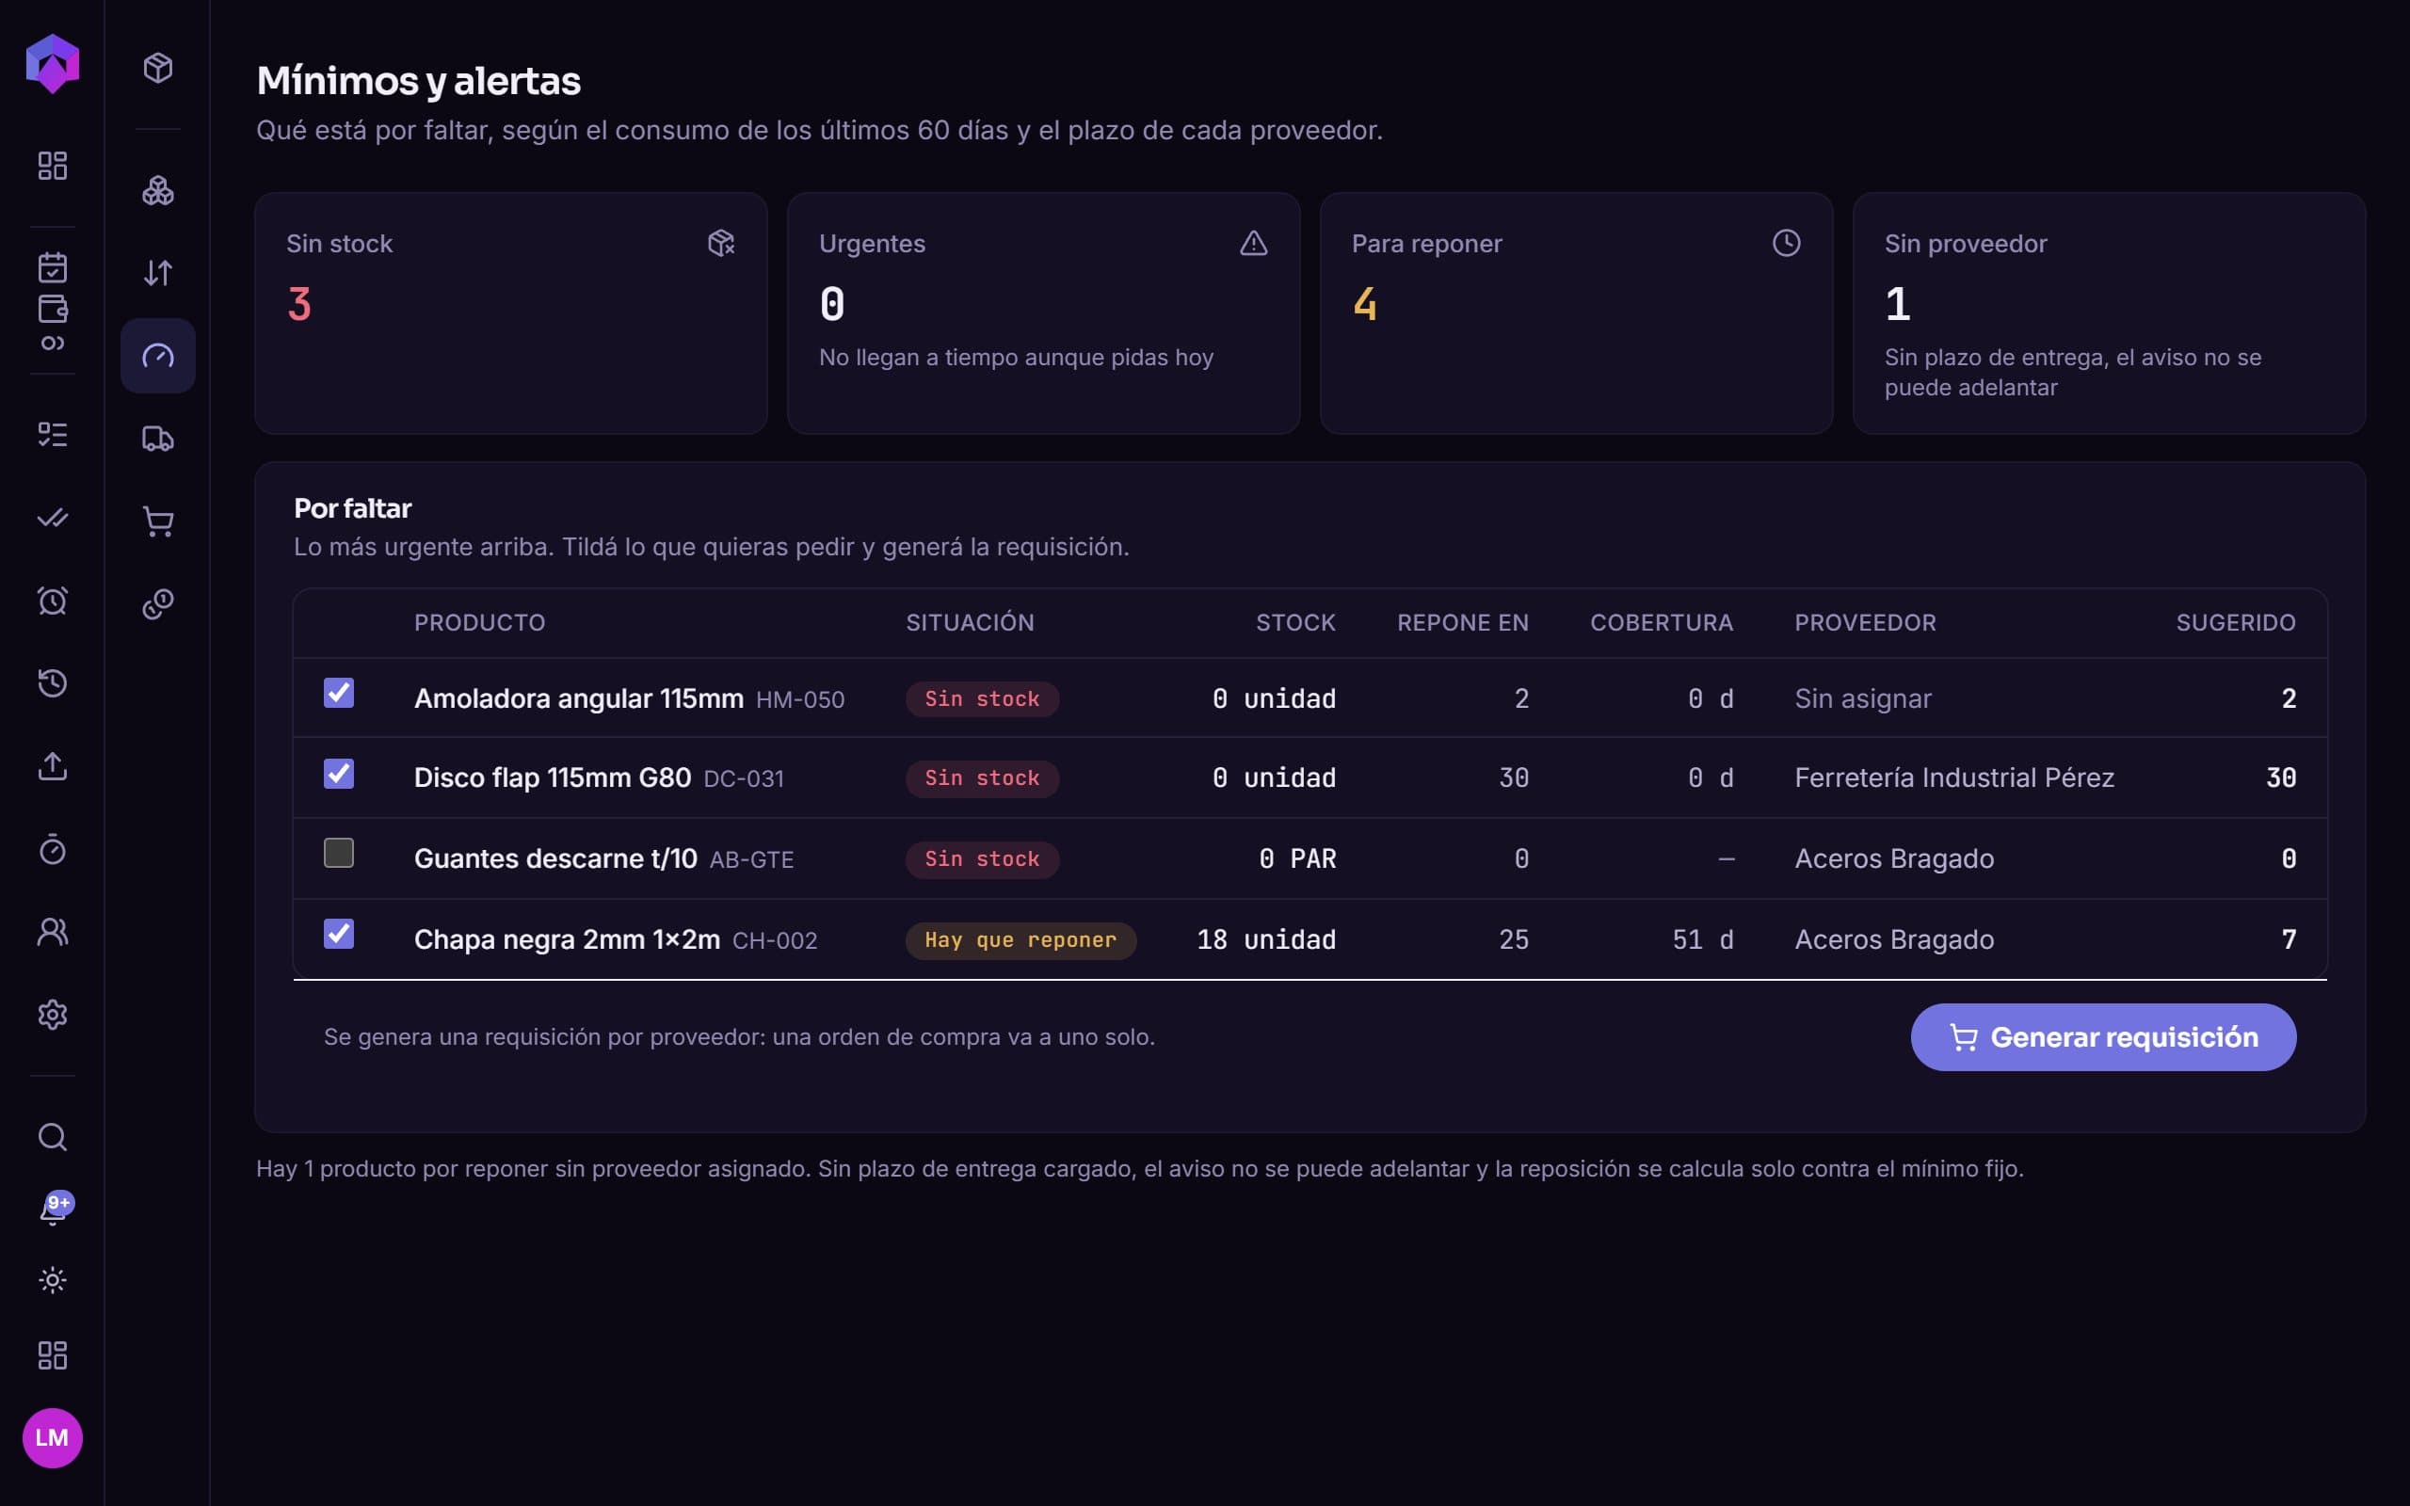Click the Urgentes summary card
Screen dimensions: 2410x1506
coord(1044,312)
